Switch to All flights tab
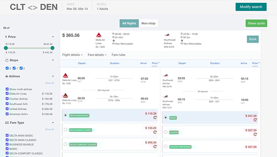Screen dimensions: 277x157 [x=129, y=23]
